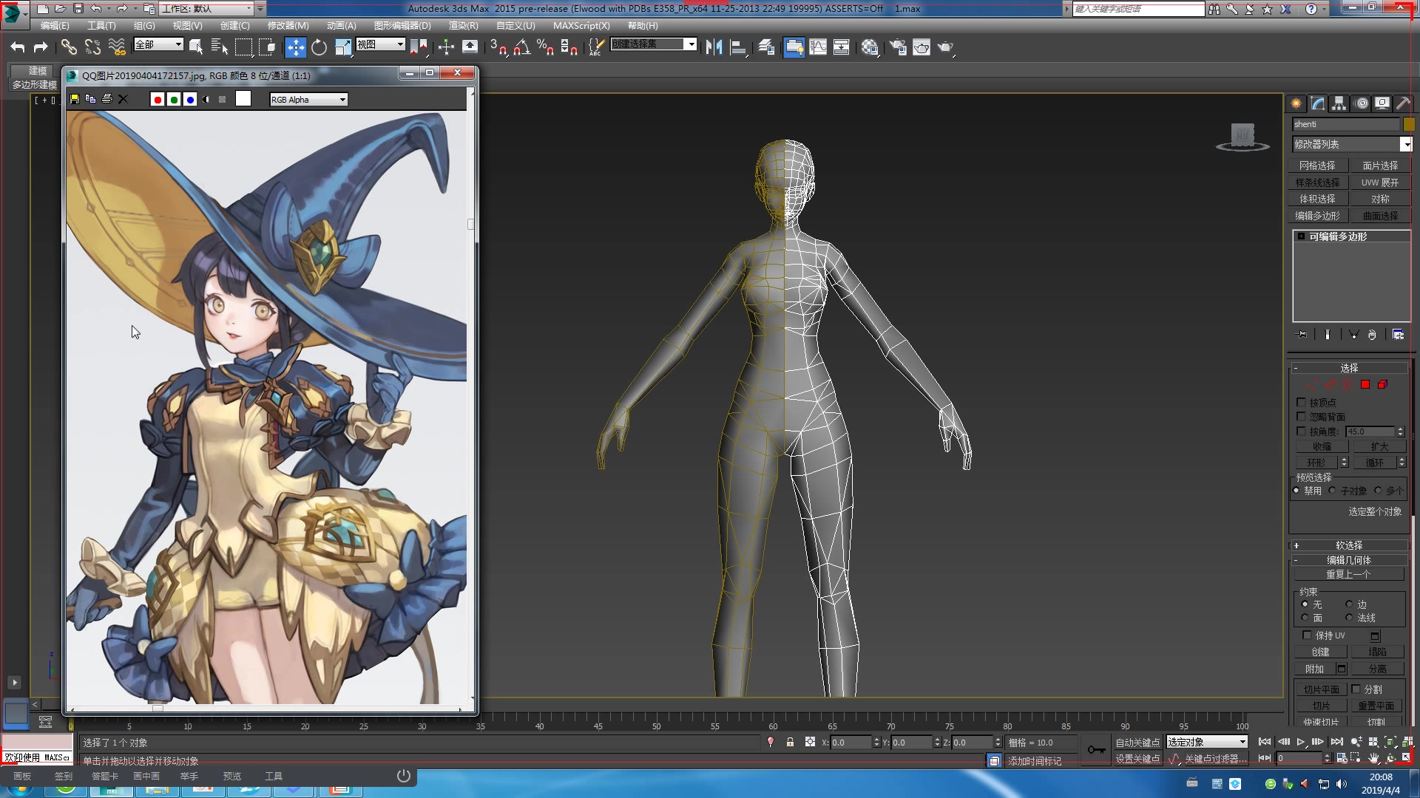Image resolution: width=1420 pixels, height=798 pixels.
Task: Open the 帮助(H) menu
Action: [x=643, y=25]
